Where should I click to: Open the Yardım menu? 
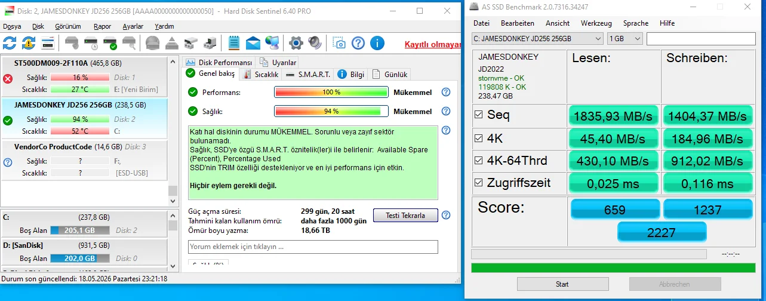[x=164, y=26]
